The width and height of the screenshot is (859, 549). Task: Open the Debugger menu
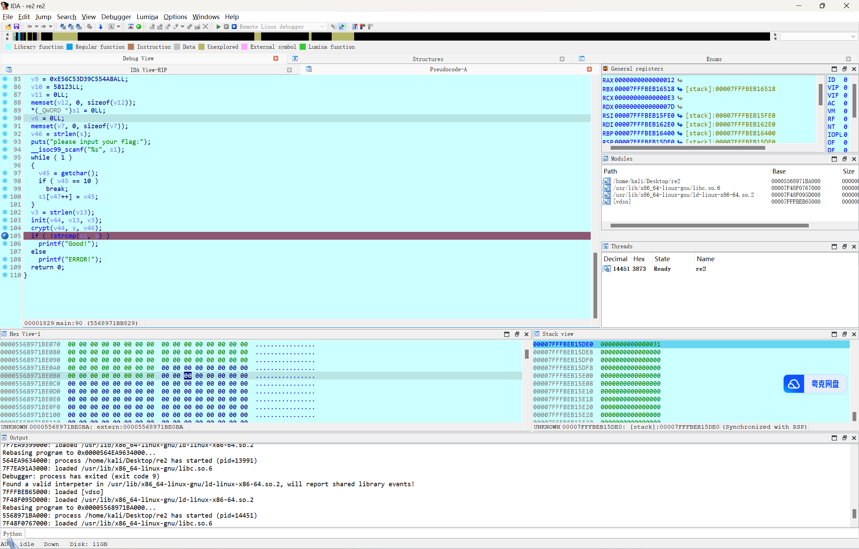coord(116,17)
